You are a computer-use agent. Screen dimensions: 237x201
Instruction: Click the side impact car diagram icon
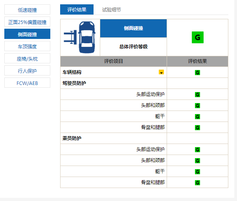point(80,37)
